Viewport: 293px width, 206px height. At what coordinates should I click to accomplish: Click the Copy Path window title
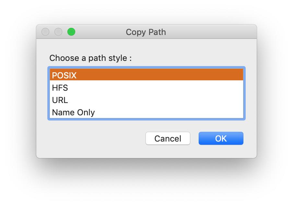pos(146,32)
